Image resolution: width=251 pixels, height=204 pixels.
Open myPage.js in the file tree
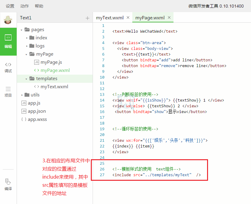point(51,62)
